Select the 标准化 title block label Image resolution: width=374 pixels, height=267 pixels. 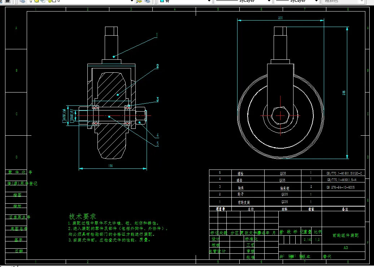coord(251,239)
